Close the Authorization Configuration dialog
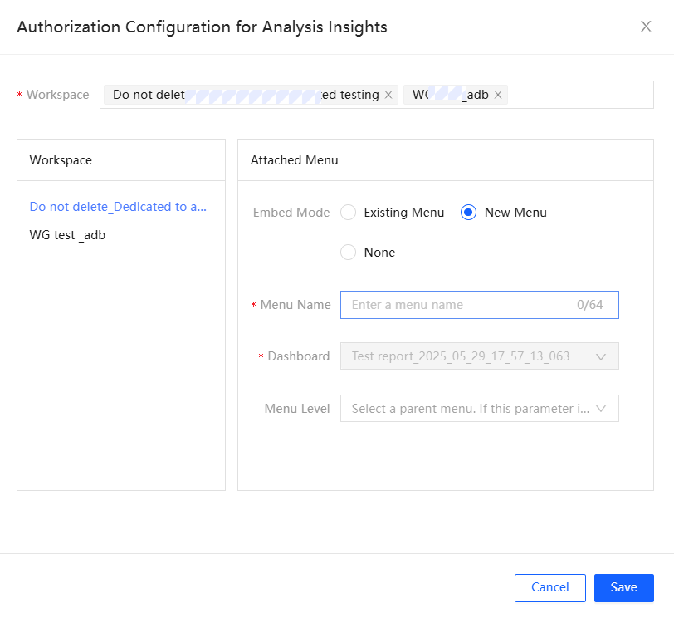674x618 pixels. (646, 27)
